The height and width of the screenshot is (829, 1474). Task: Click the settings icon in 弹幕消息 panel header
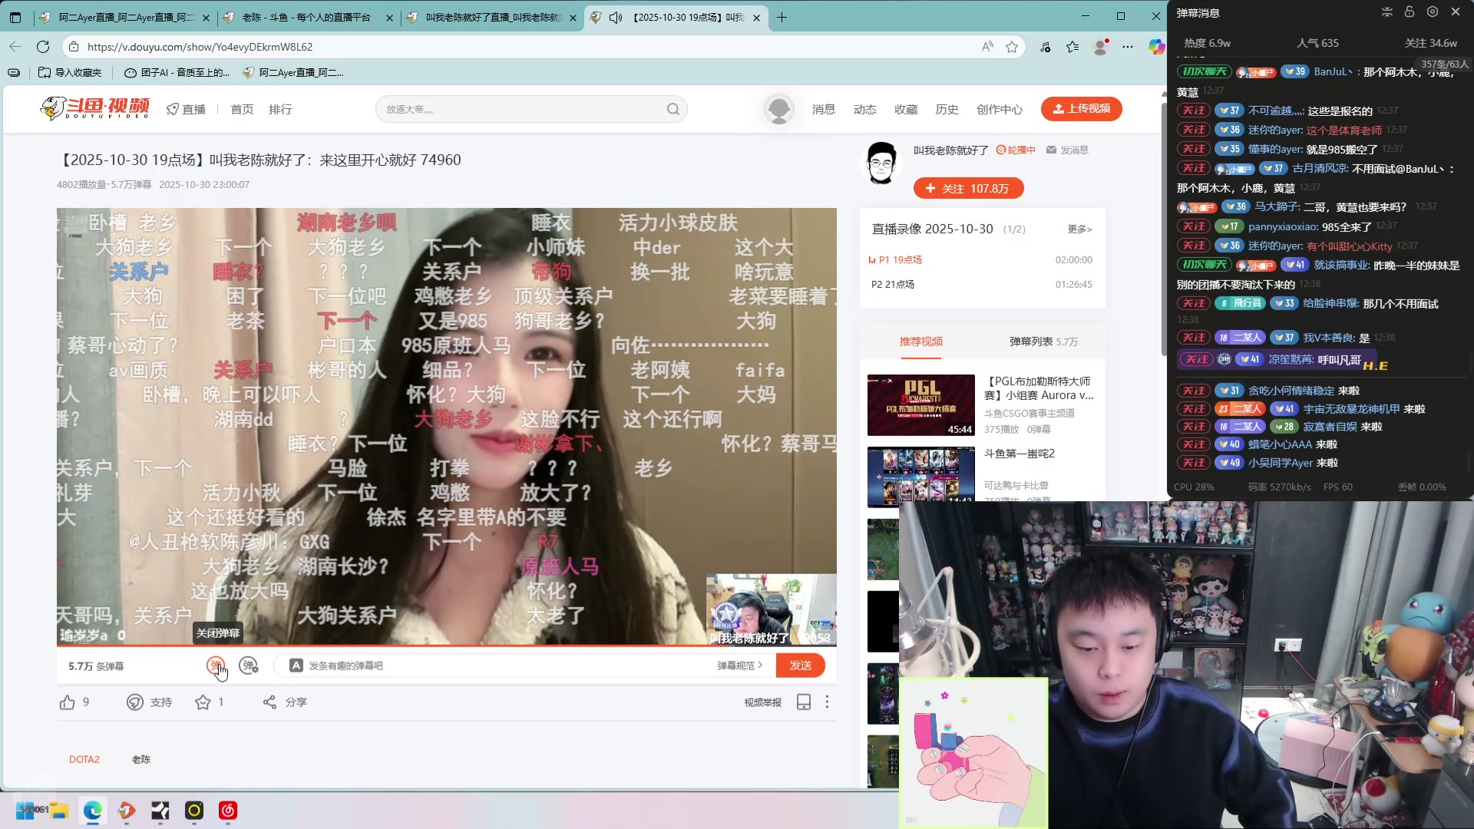click(1433, 12)
